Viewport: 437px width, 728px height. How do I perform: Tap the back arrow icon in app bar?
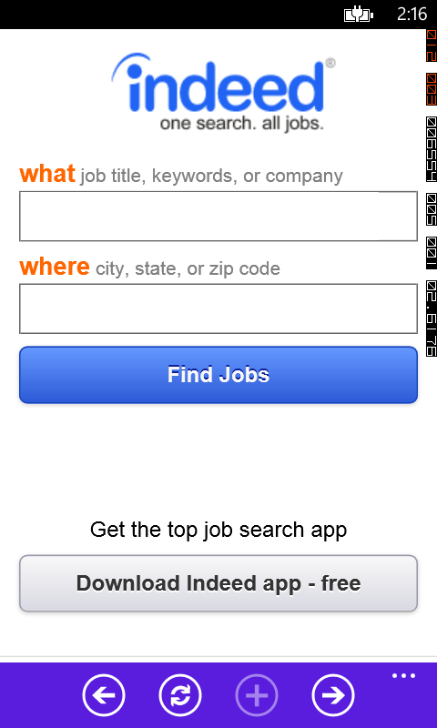pos(104,695)
